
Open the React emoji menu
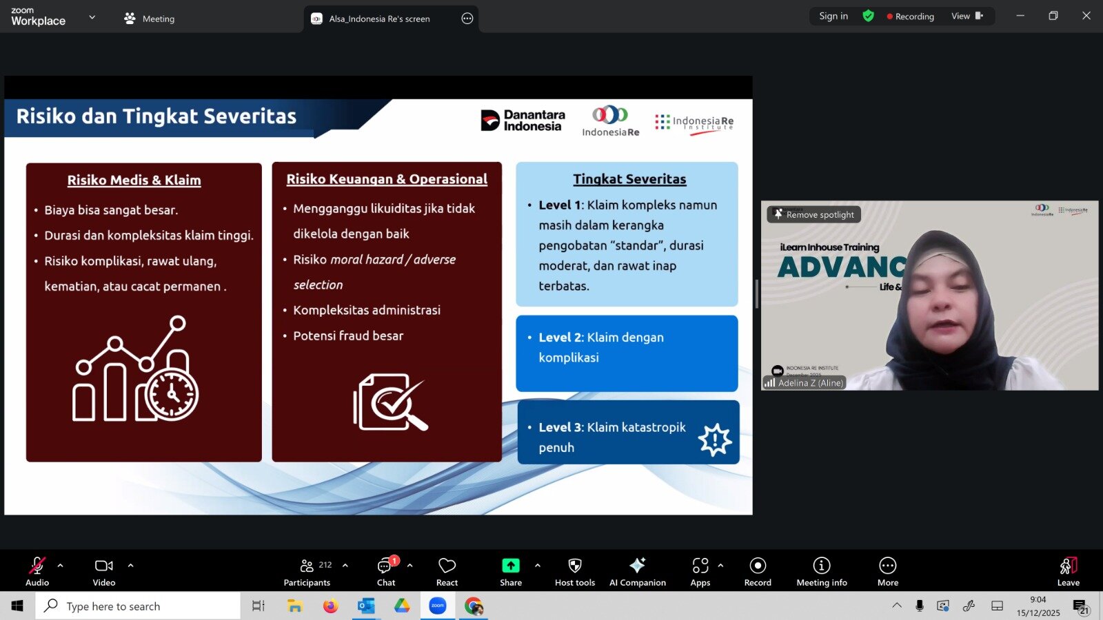pyautogui.click(x=447, y=572)
